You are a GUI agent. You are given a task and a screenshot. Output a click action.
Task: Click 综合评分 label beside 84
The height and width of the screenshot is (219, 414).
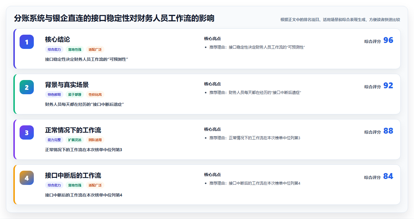372,178
